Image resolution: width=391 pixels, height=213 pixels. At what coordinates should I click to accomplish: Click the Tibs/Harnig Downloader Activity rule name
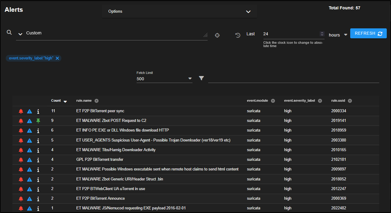116,150
